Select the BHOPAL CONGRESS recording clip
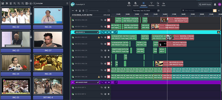Image resolution: width=222 pixels, height=100 pixels. tap(180, 37)
